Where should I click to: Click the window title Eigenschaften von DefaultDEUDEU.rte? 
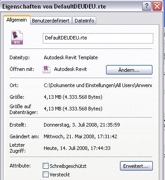click(54, 6)
